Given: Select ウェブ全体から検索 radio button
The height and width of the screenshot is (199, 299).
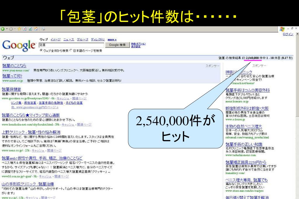Looking at the screenshot, I should (41, 50).
